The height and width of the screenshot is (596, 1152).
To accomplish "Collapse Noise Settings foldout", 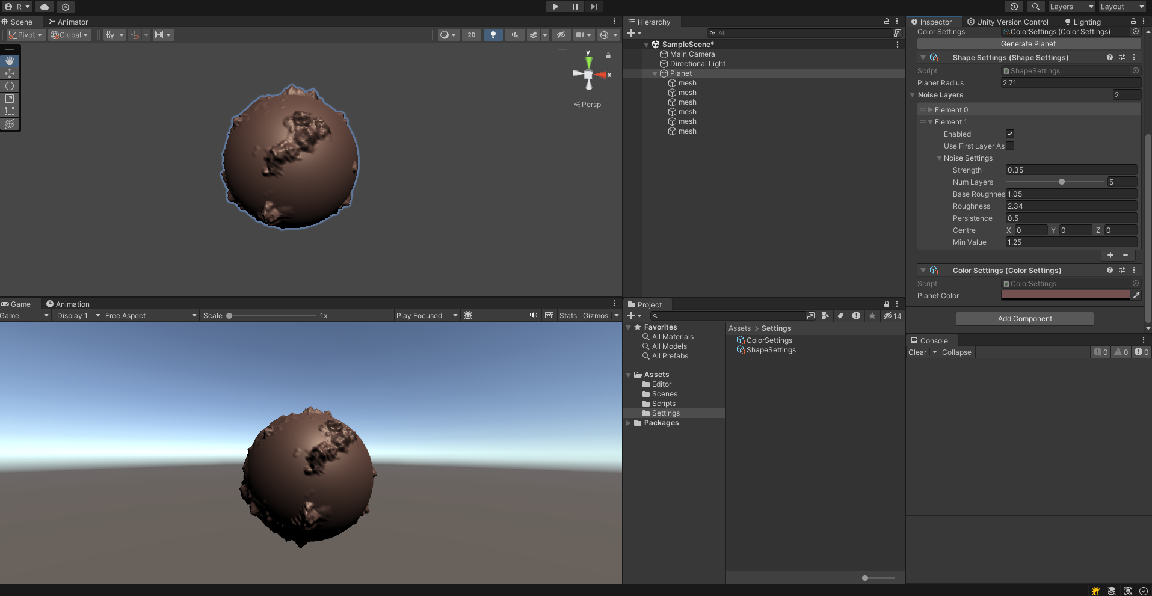I will pyautogui.click(x=940, y=158).
